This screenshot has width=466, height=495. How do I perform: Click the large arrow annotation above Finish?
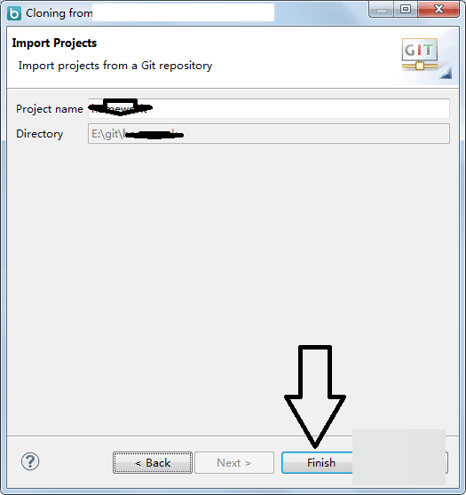click(x=315, y=397)
